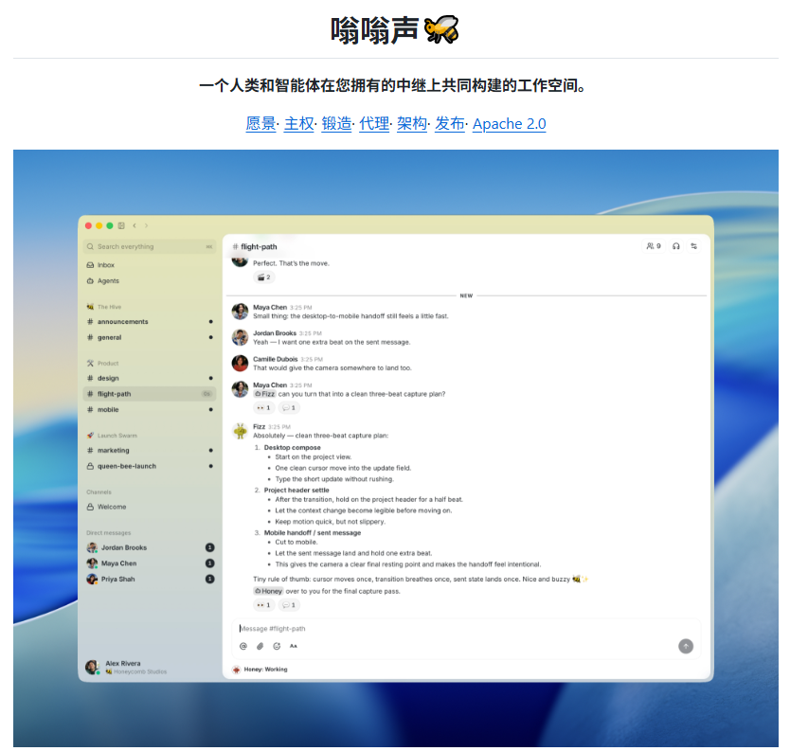Viewport: 790px width, 751px height.
Task: Follow the 锻造 link
Action: point(336,123)
